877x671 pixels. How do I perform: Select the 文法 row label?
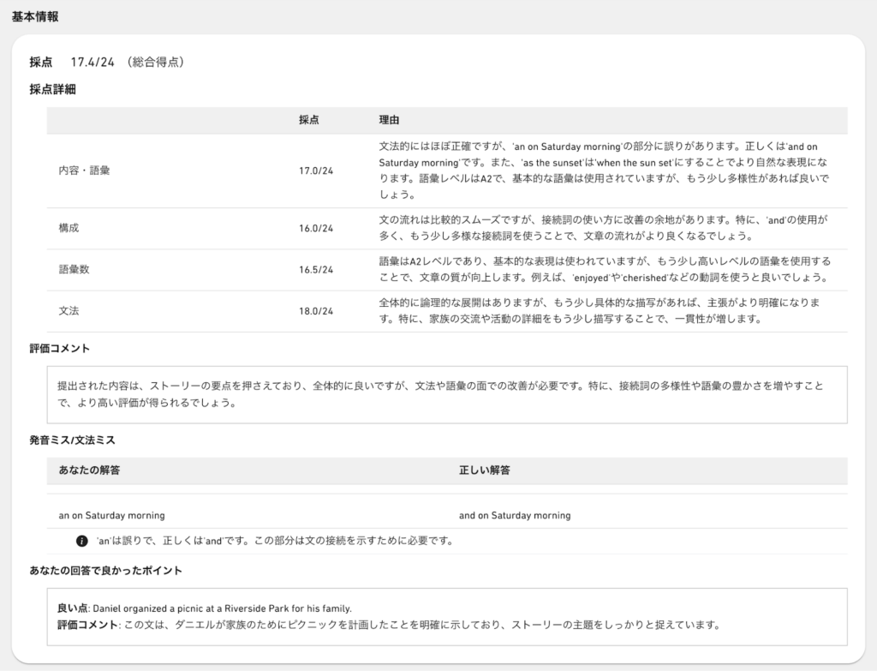pyautogui.click(x=69, y=310)
